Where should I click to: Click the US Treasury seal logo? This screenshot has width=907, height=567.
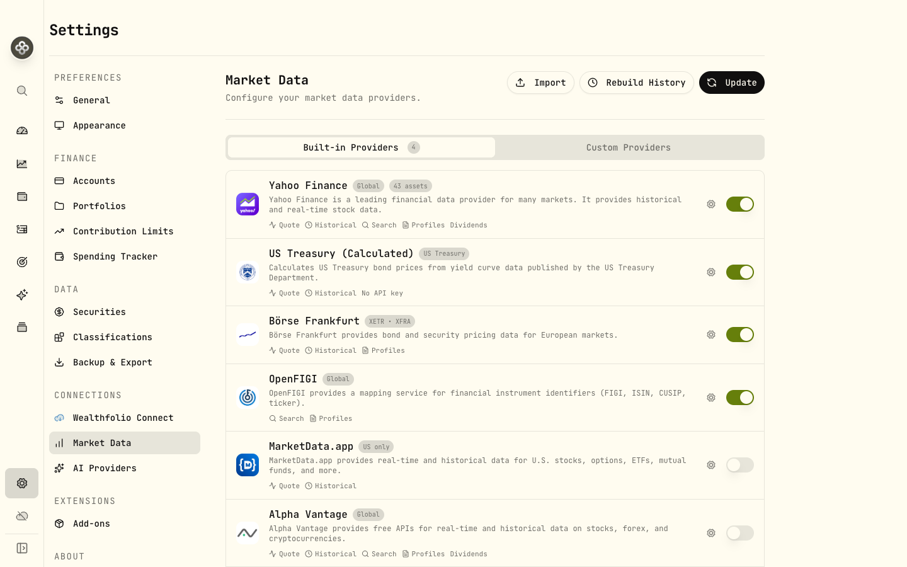248,272
